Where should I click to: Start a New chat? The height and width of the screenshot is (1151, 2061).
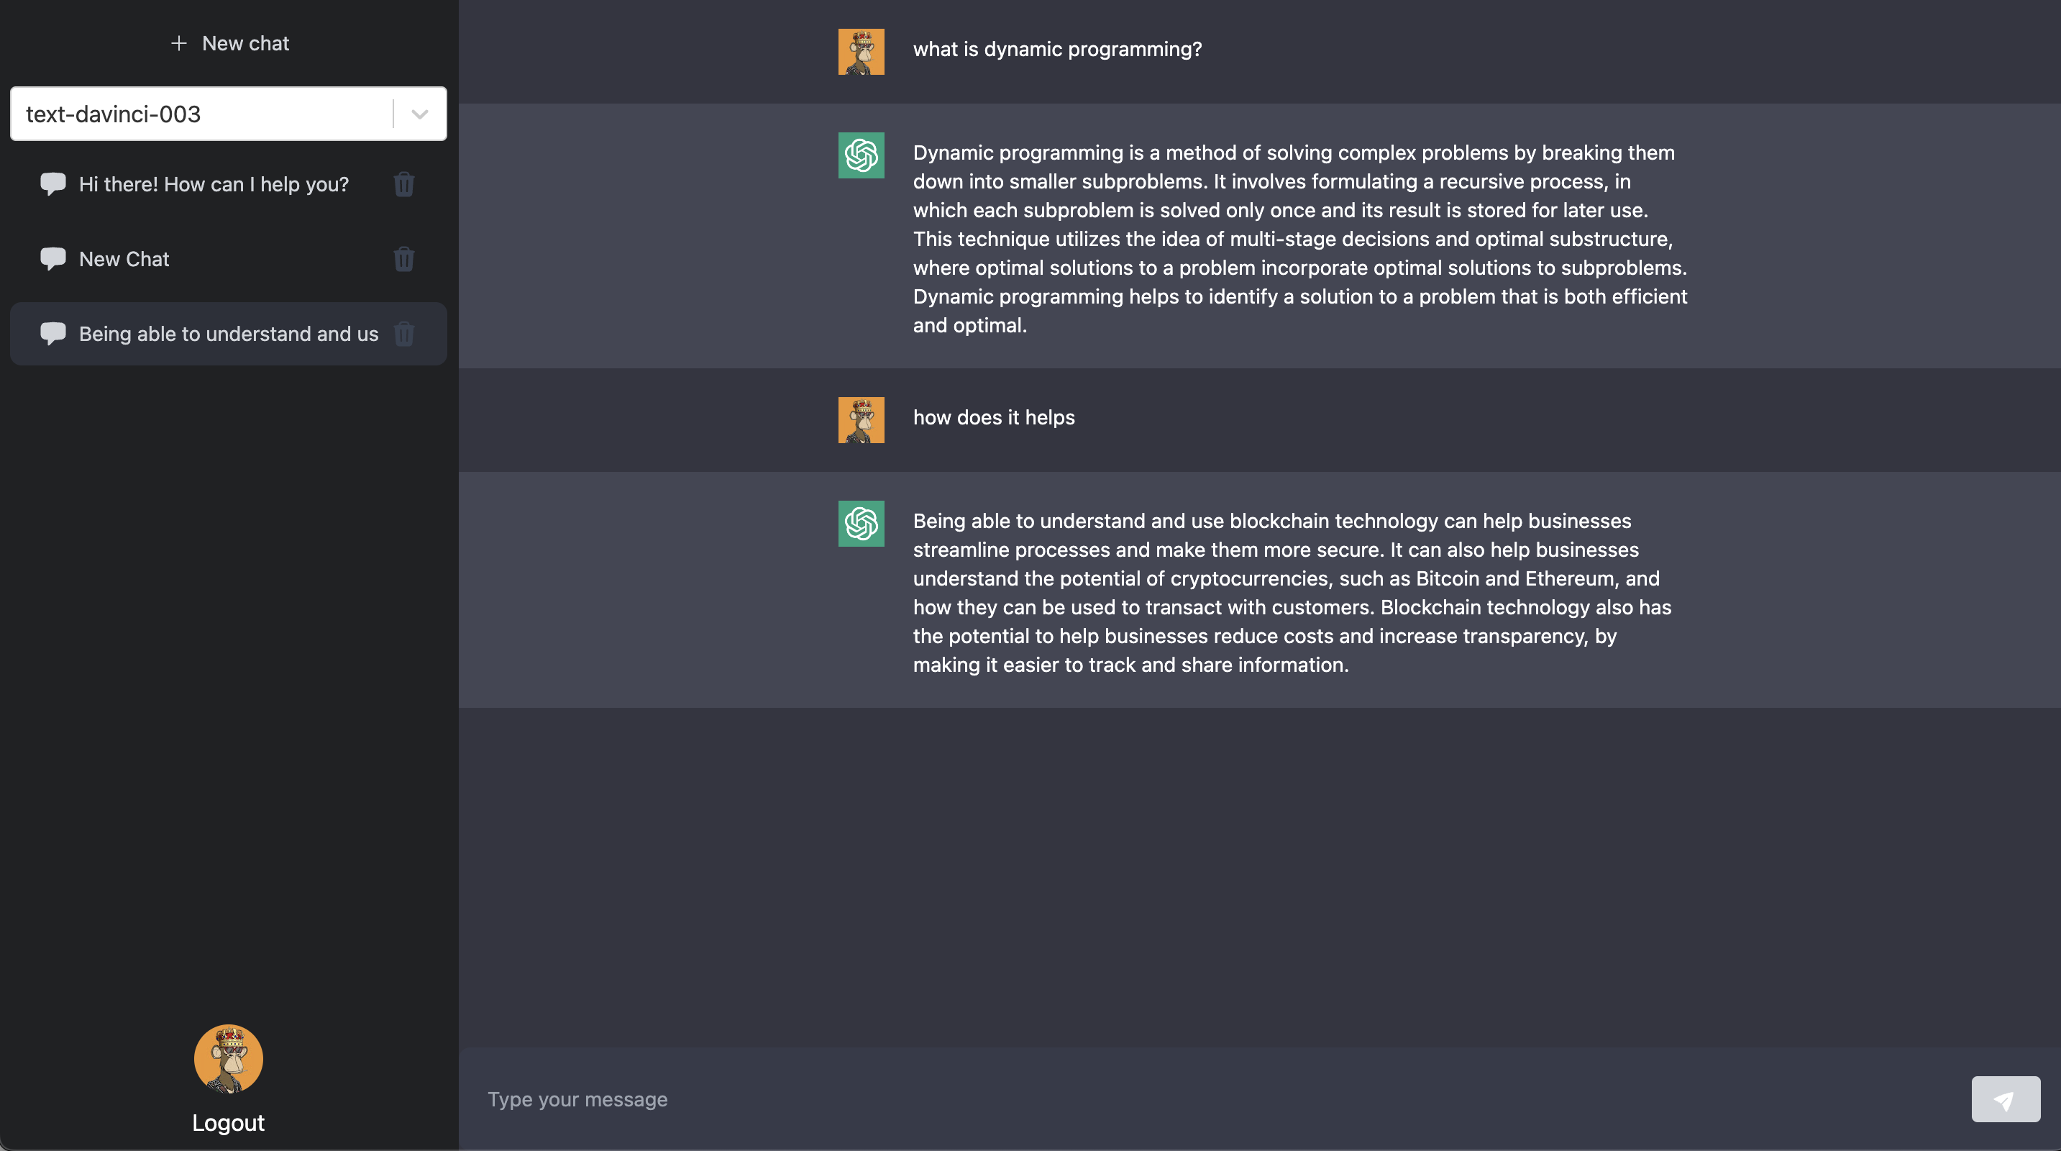(245, 43)
